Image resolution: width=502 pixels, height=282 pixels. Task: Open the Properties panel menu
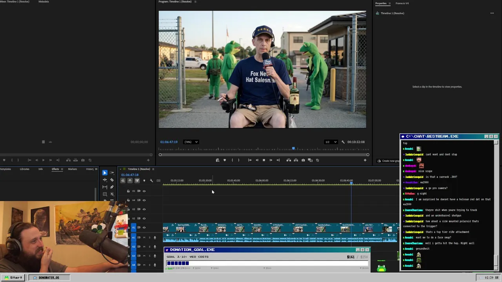click(x=389, y=3)
